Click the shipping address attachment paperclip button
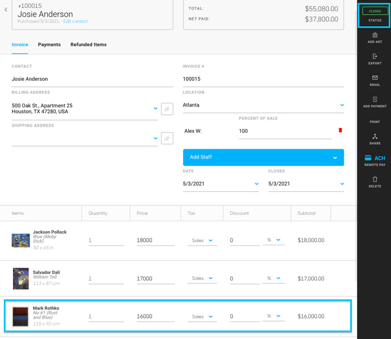Viewport: 391px width, 339px height. point(167,138)
